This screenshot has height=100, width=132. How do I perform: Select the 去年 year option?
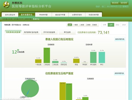[x=111, y=25]
